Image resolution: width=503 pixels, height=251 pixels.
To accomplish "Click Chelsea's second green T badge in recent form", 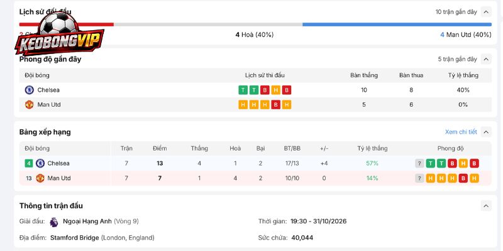I will [254, 90].
